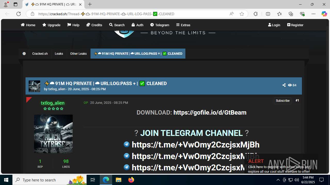Click the globe breadcrumb icon

[x=24, y=54]
